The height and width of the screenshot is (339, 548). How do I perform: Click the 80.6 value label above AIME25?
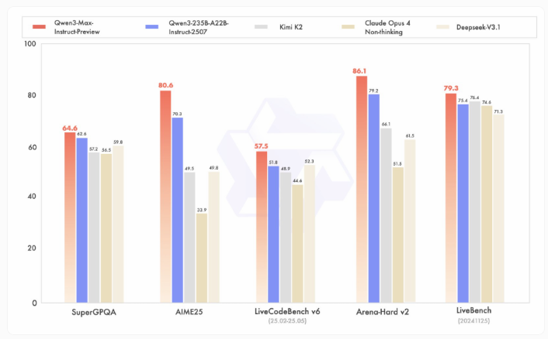(x=166, y=85)
